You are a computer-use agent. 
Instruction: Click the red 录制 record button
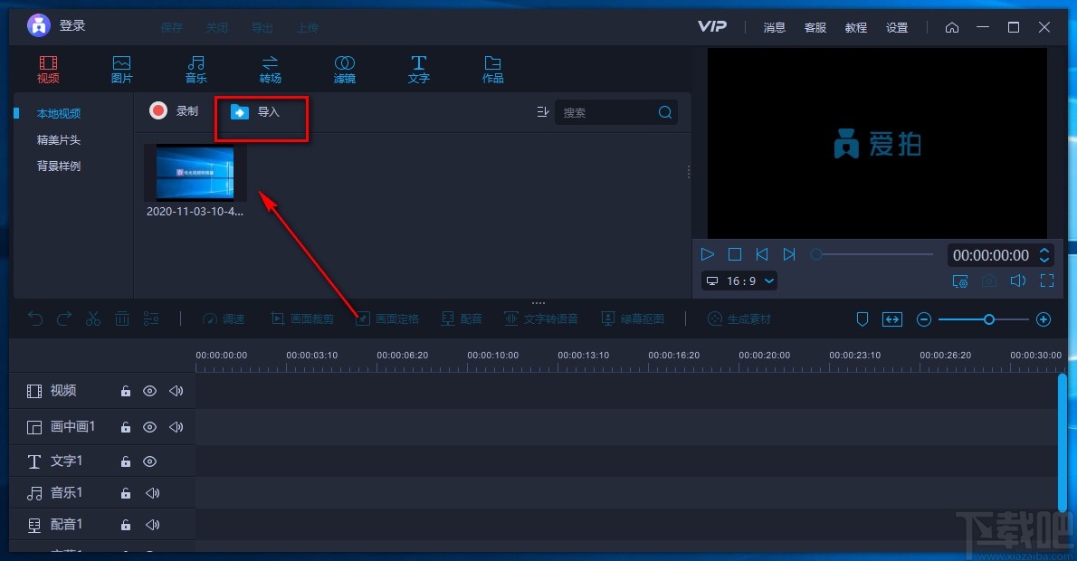coord(174,110)
